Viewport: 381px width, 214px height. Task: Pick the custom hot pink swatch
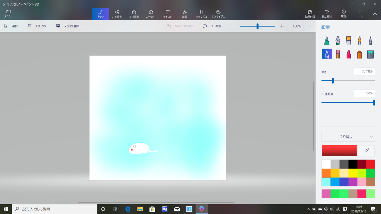pyautogui.click(x=362, y=194)
